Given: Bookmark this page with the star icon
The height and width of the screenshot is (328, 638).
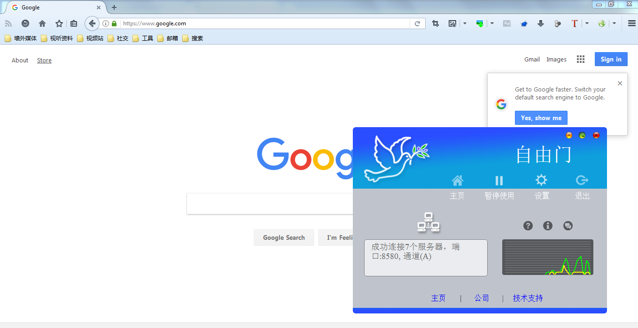Looking at the screenshot, I should pyautogui.click(x=59, y=23).
